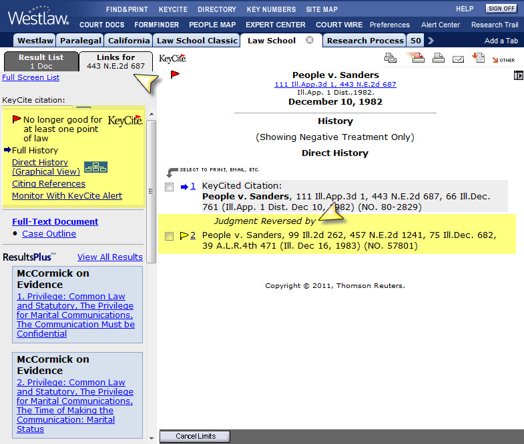524x444 pixels.
Task: Check the box for reversing case entry 2
Action: click(x=170, y=236)
